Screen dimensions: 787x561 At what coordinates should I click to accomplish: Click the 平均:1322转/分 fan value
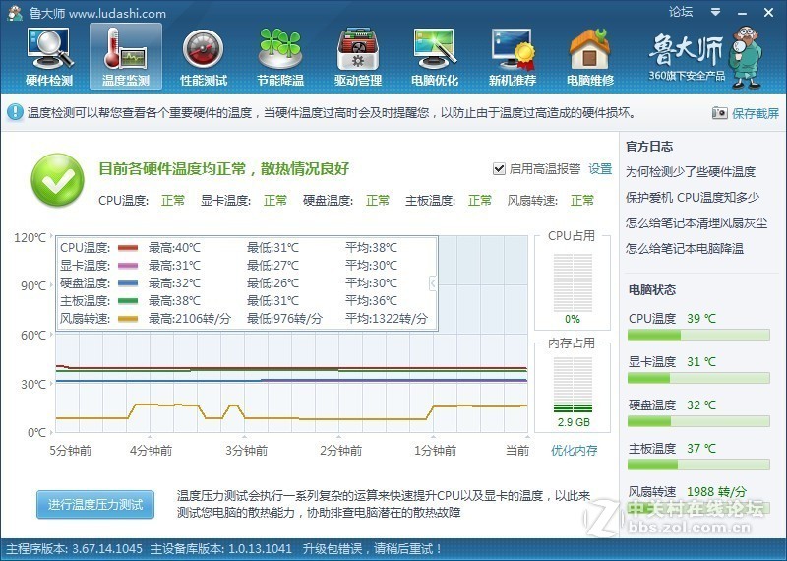coord(387,319)
